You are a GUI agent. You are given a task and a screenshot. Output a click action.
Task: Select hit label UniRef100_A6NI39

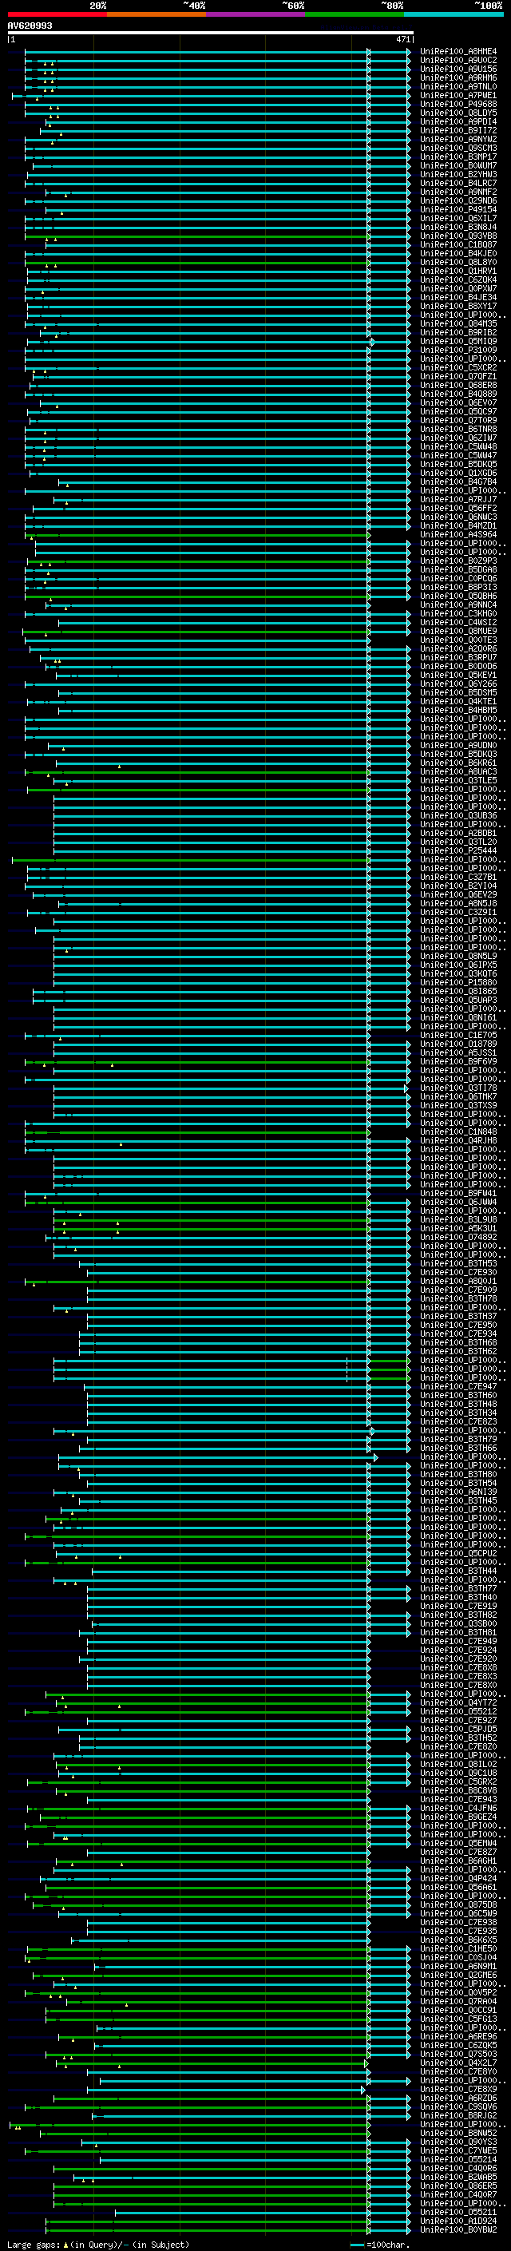458,1492
